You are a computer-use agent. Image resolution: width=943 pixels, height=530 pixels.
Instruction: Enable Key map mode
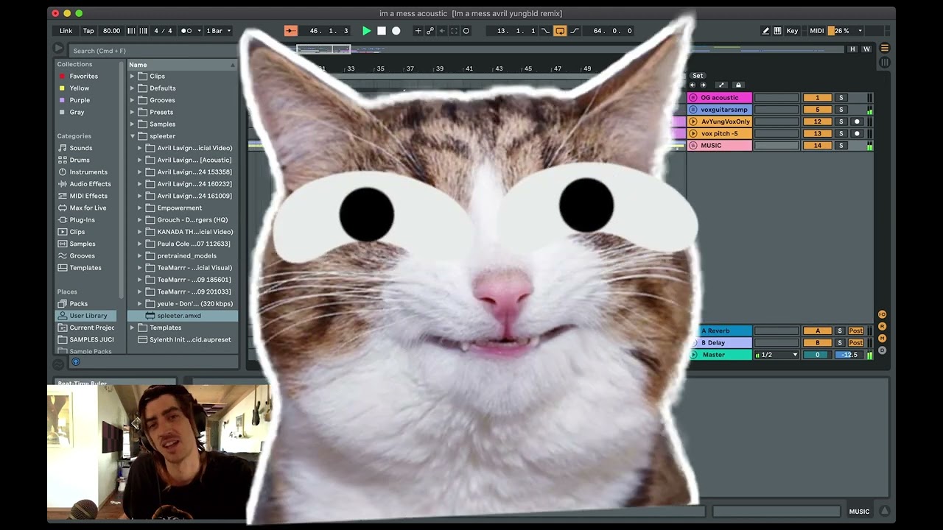click(792, 31)
